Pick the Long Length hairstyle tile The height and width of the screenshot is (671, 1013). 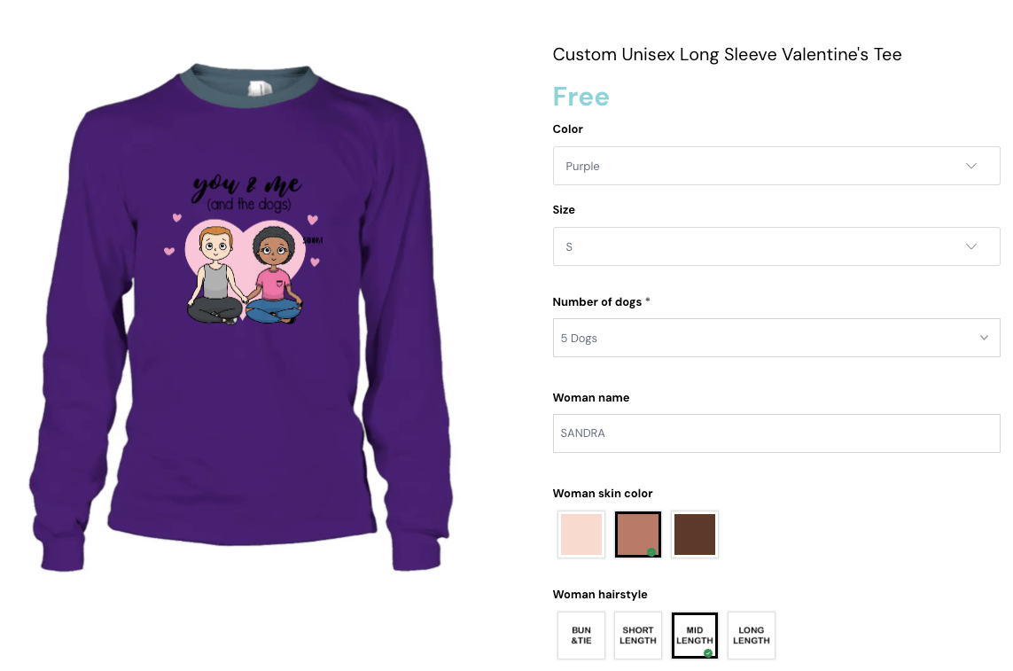752,636
